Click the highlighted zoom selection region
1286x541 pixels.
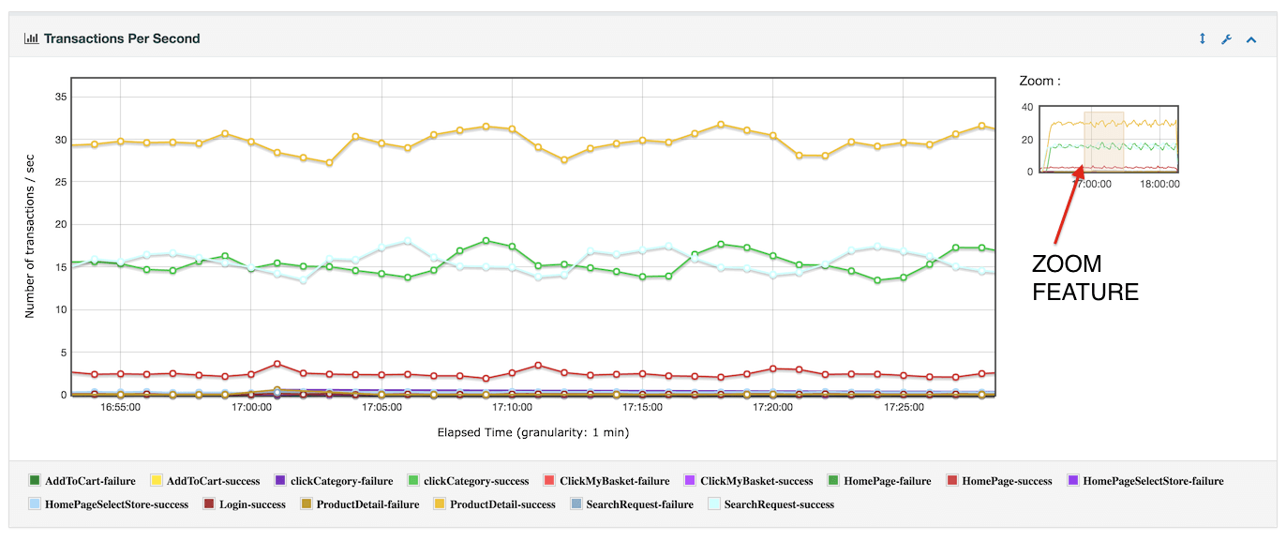click(x=1102, y=143)
